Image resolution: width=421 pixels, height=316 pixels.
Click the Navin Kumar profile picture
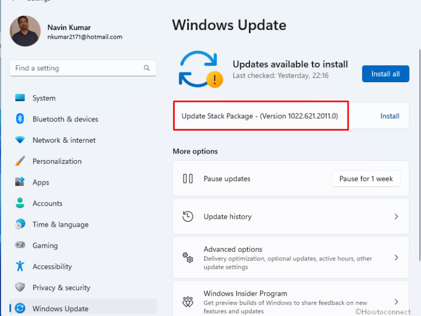(x=25, y=31)
